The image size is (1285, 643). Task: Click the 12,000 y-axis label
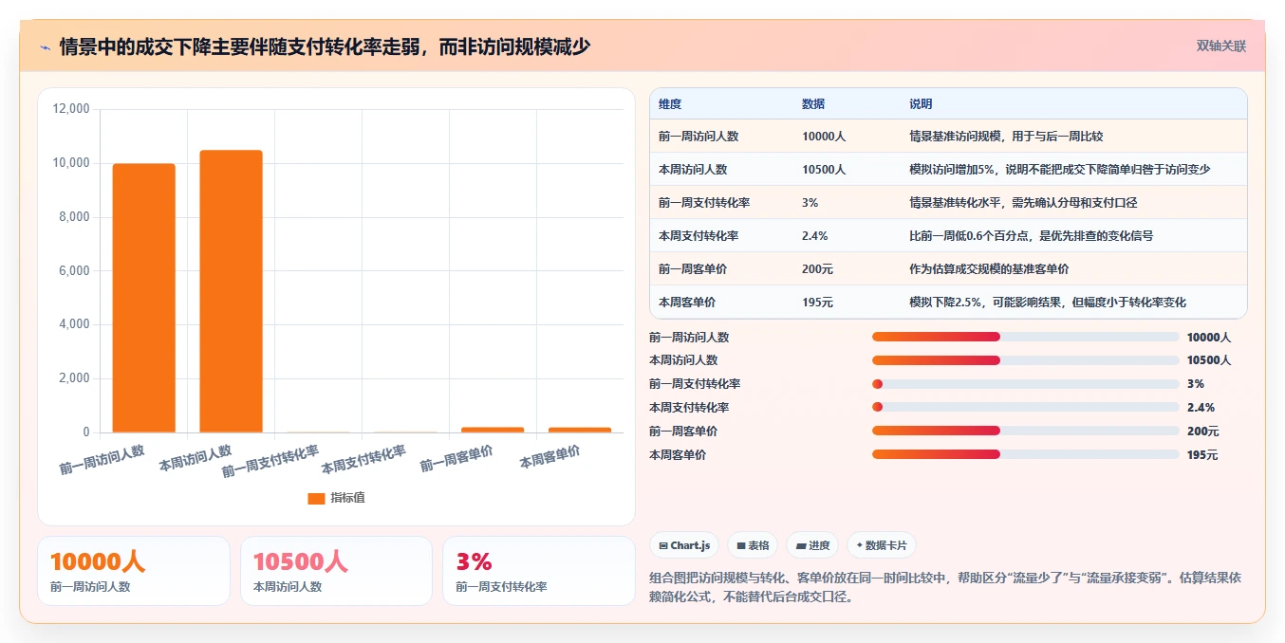[70, 109]
